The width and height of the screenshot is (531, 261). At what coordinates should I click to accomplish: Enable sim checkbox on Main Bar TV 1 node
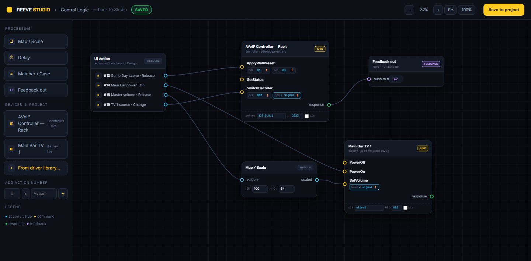click(x=406, y=208)
